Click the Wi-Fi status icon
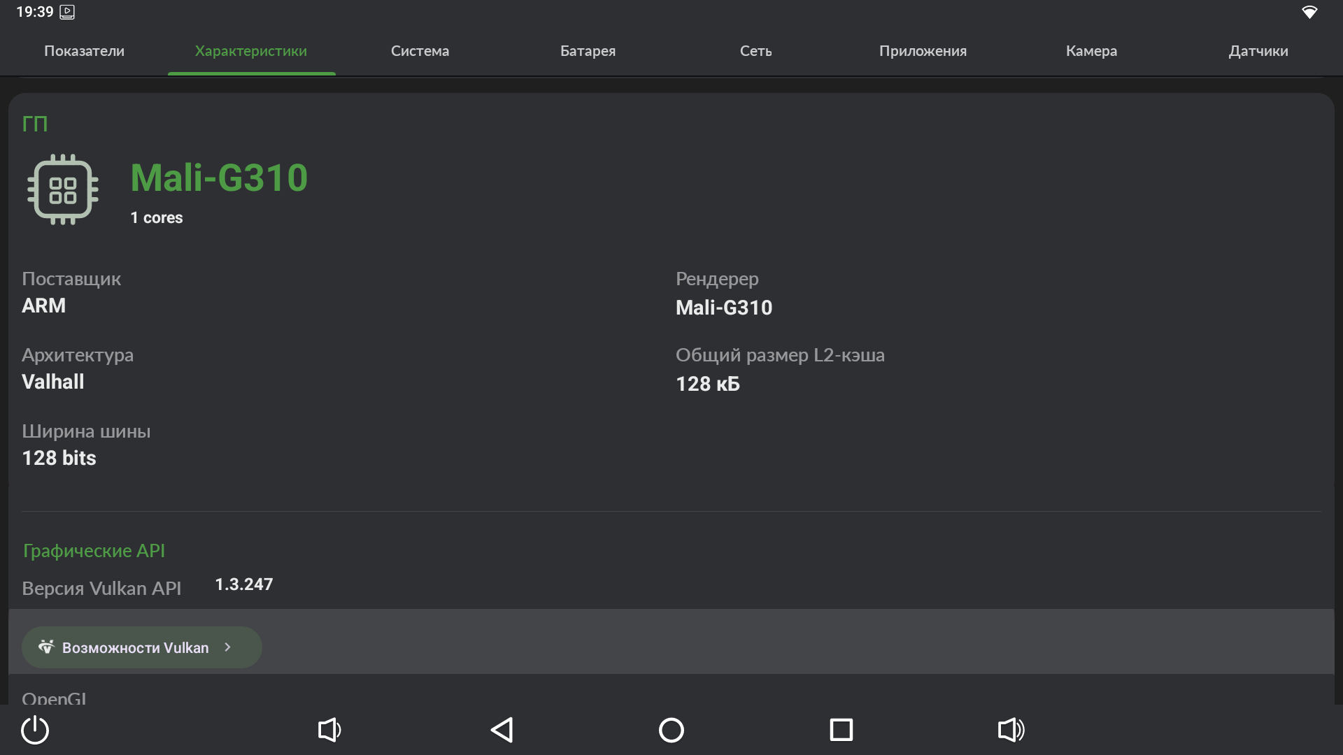 [x=1309, y=13]
